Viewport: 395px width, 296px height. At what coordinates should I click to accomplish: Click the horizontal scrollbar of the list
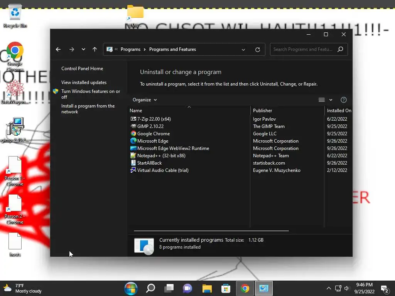pyautogui.click(x=211, y=230)
